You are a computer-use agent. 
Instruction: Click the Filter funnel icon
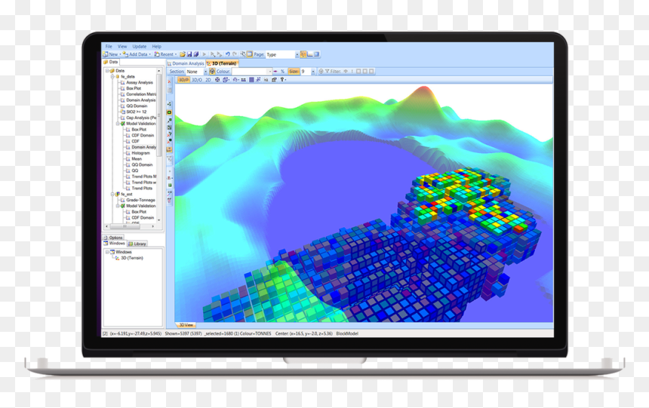point(327,72)
